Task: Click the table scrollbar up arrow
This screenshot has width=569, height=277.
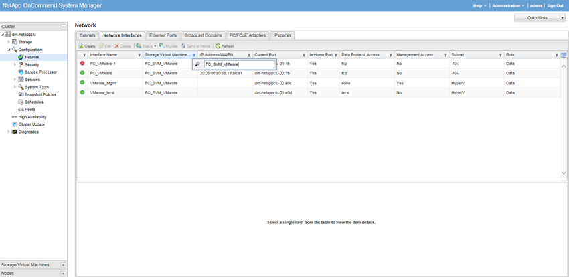Action: click(x=564, y=66)
